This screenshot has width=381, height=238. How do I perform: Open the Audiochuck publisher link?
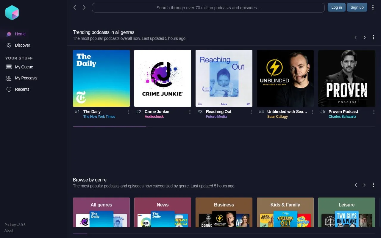point(154,117)
